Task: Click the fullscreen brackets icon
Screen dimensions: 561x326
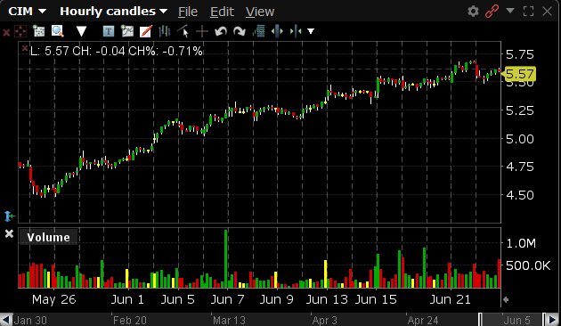Action: (x=528, y=12)
